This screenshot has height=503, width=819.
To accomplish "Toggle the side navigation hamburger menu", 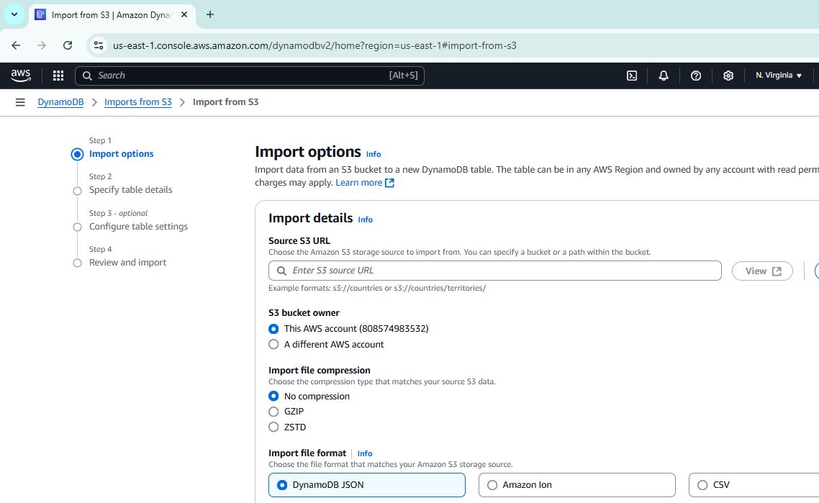I will click(20, 102).
